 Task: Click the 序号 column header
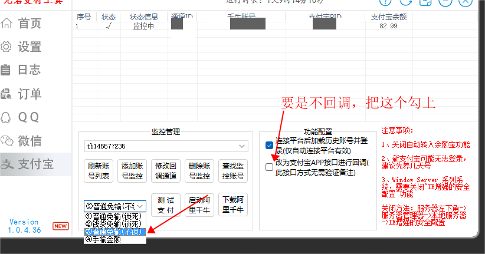84,17
